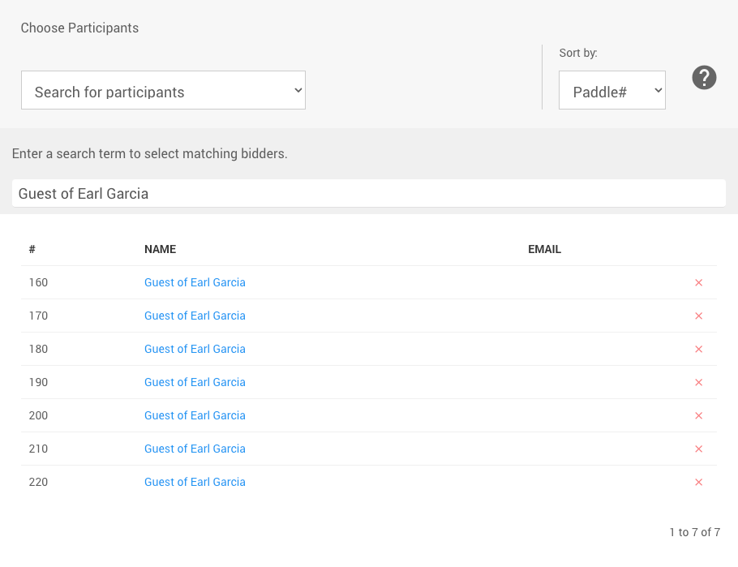
Task: Expand the Search for participants dropdown
Action: click(163, 90)
